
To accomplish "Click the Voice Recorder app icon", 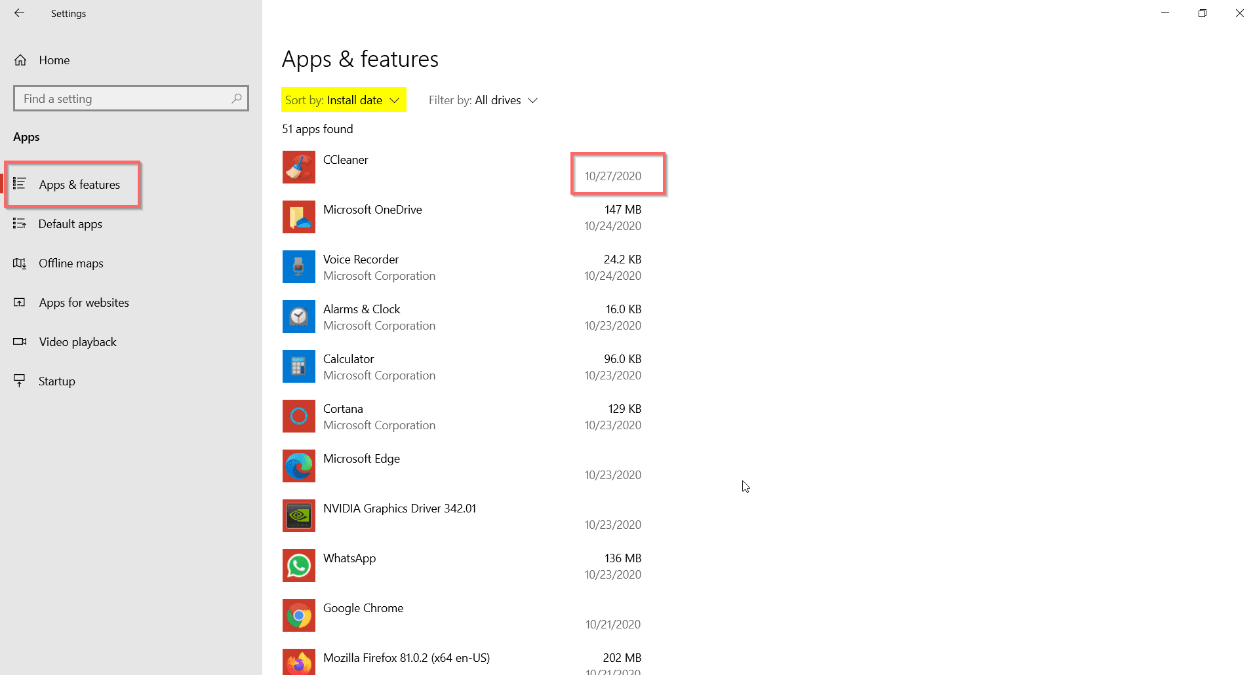I will pos(299,267).
